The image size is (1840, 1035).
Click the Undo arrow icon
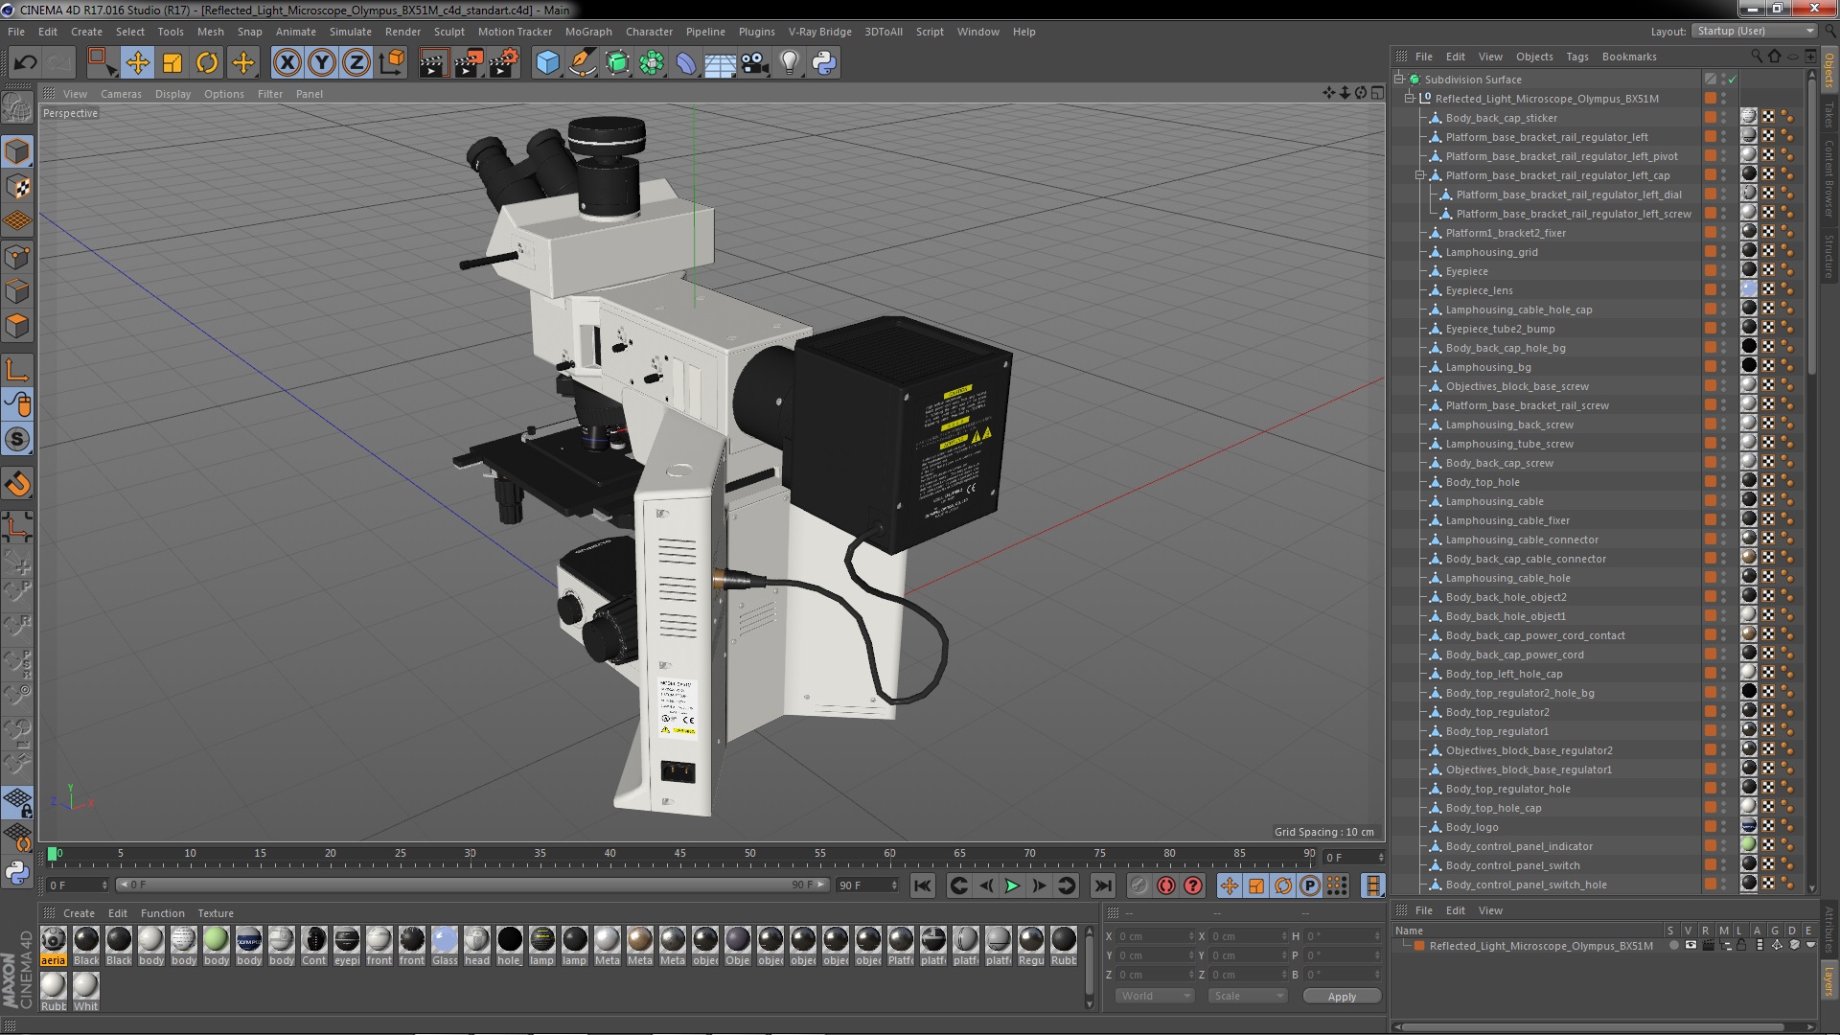[25, 63]
